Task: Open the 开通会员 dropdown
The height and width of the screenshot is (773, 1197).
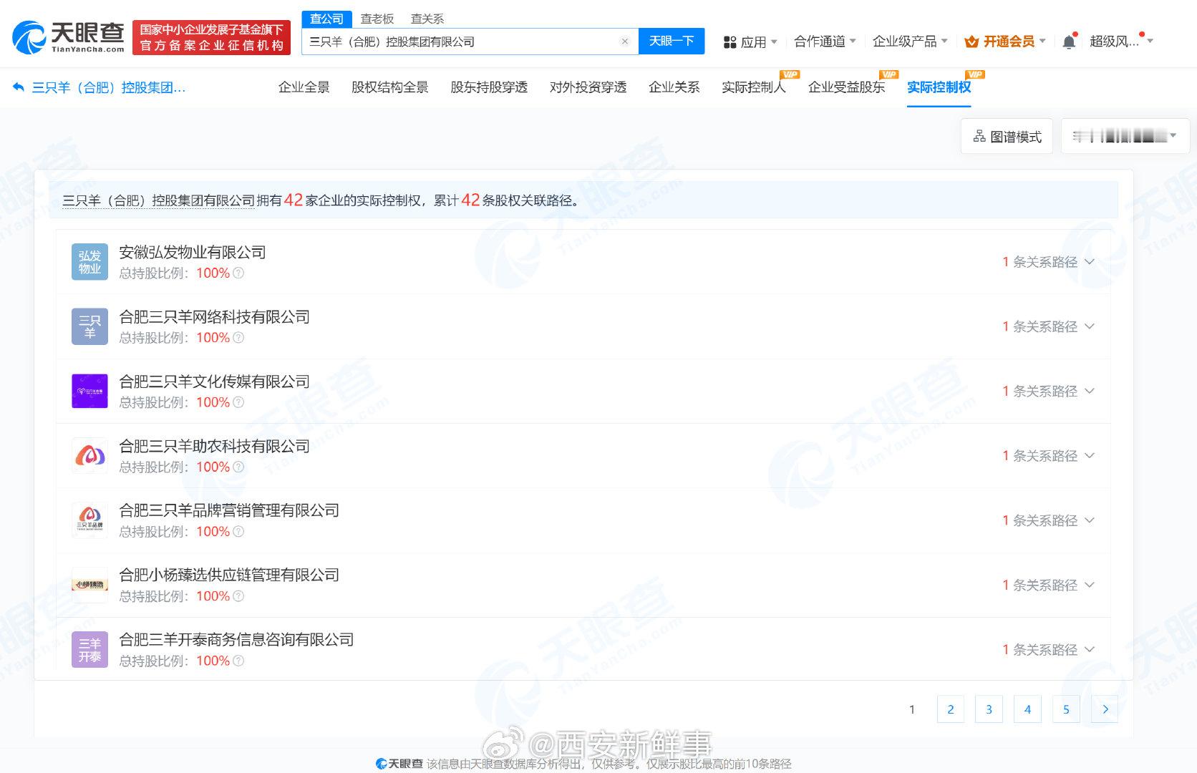Action: 1005,42
